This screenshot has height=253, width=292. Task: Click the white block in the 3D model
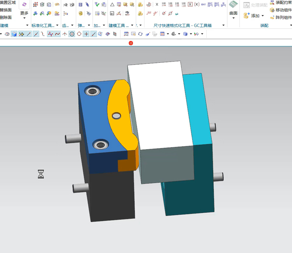160,105
